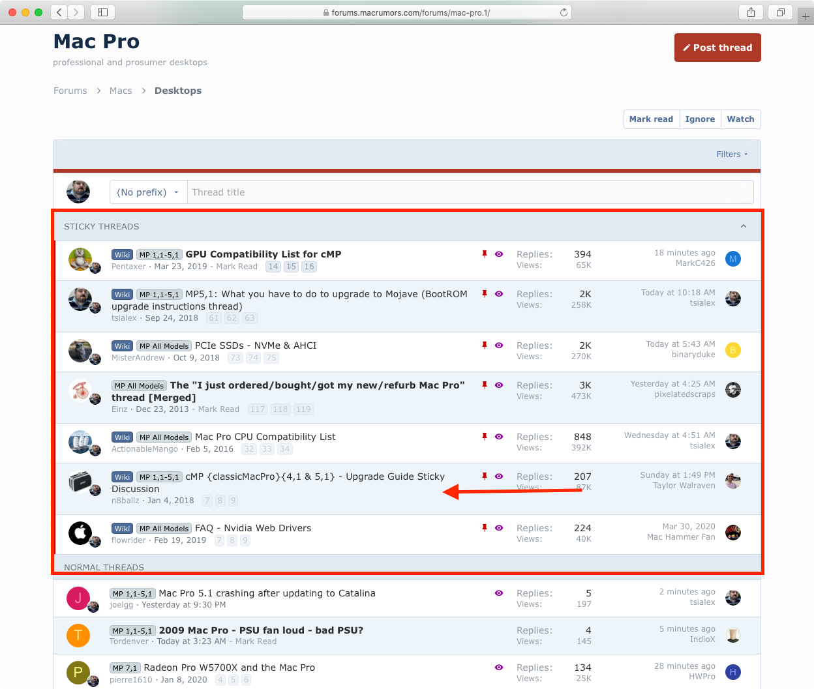Open Mac Pro CPU Compatibility List thread
814x689 pixels.
tap(265, 437)
